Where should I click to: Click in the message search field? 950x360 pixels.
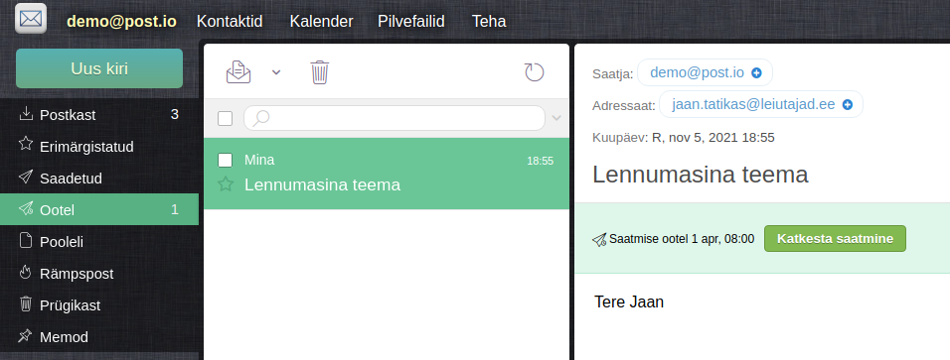tap(395, 118)
